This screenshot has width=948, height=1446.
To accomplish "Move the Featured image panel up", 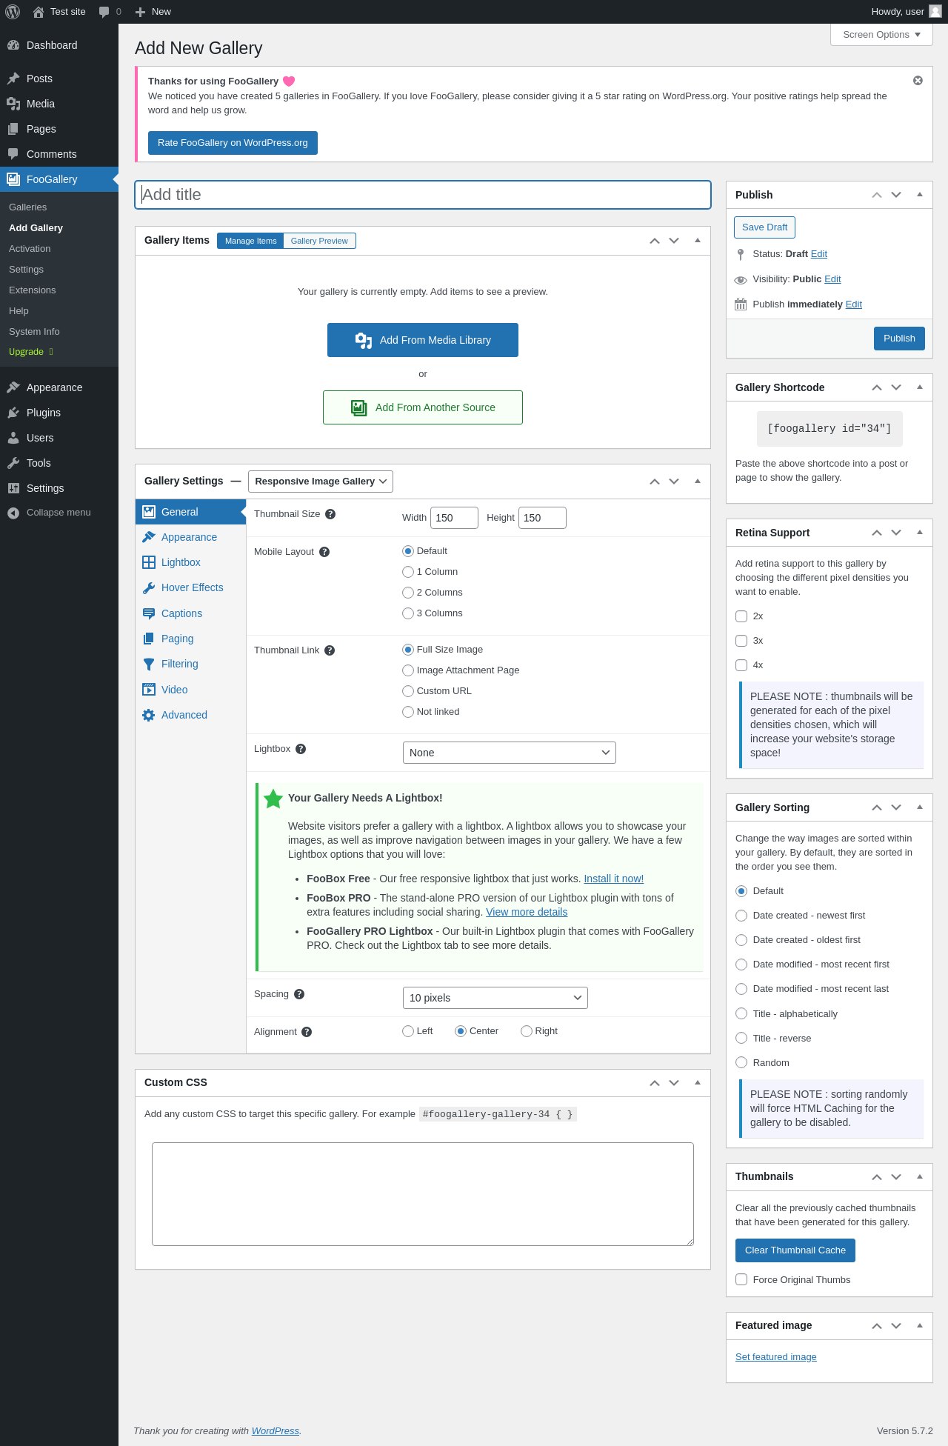I will [877, 1325].
